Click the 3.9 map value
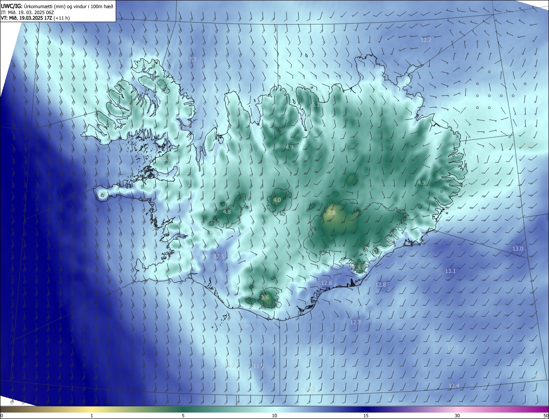 360,268
